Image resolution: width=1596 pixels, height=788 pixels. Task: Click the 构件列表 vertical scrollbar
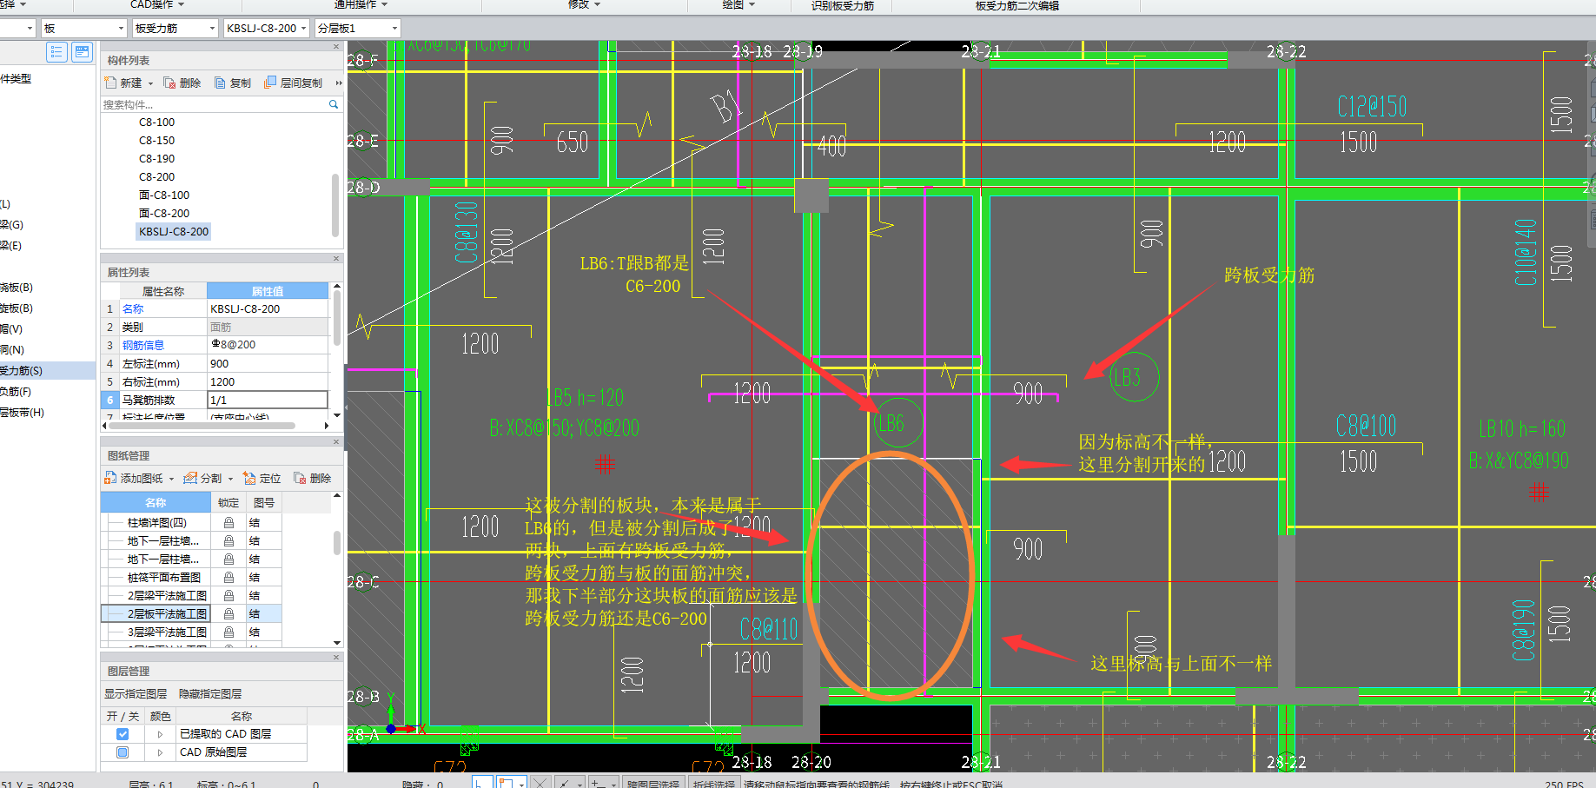click(335, 204)
